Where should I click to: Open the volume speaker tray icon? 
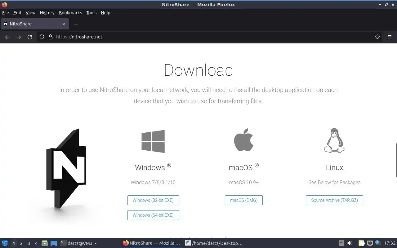(350, 243)
